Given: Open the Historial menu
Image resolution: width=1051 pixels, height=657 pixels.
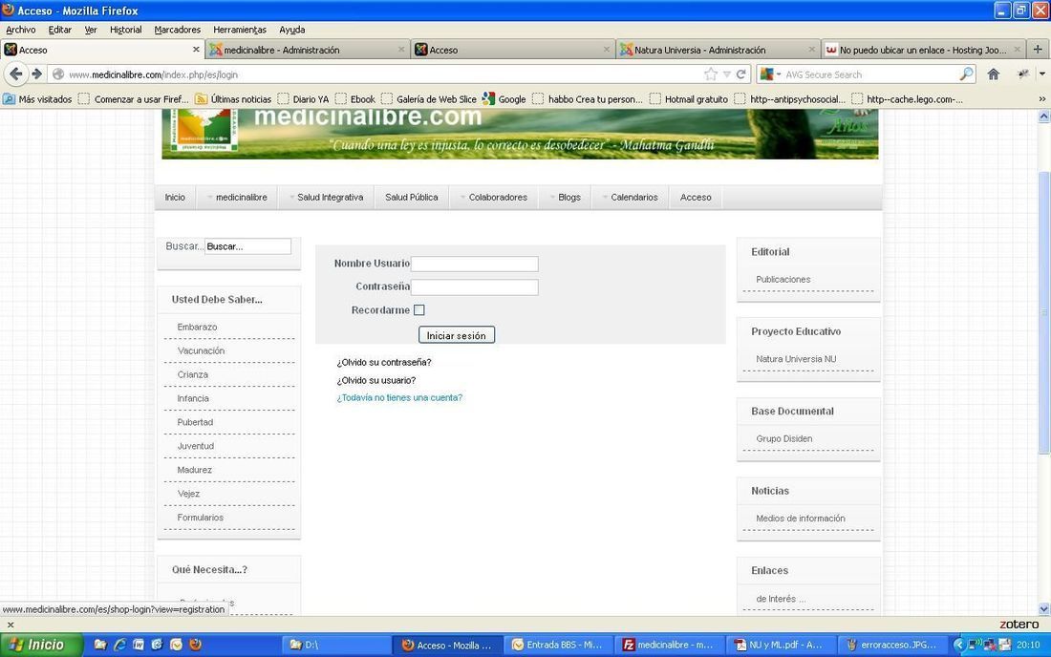Looking at the screenshot, I should [x=126, y=30].
